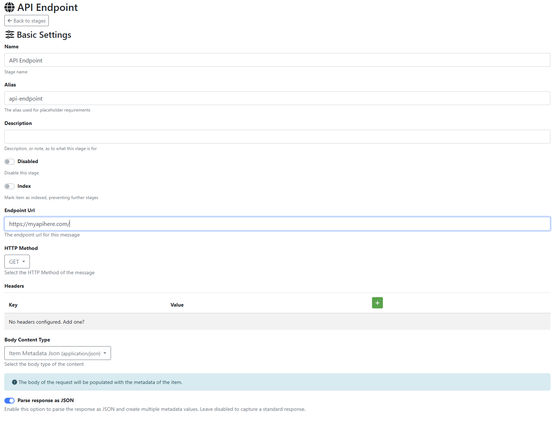Click the Key column header
The image size is (554, 421).
13,305
